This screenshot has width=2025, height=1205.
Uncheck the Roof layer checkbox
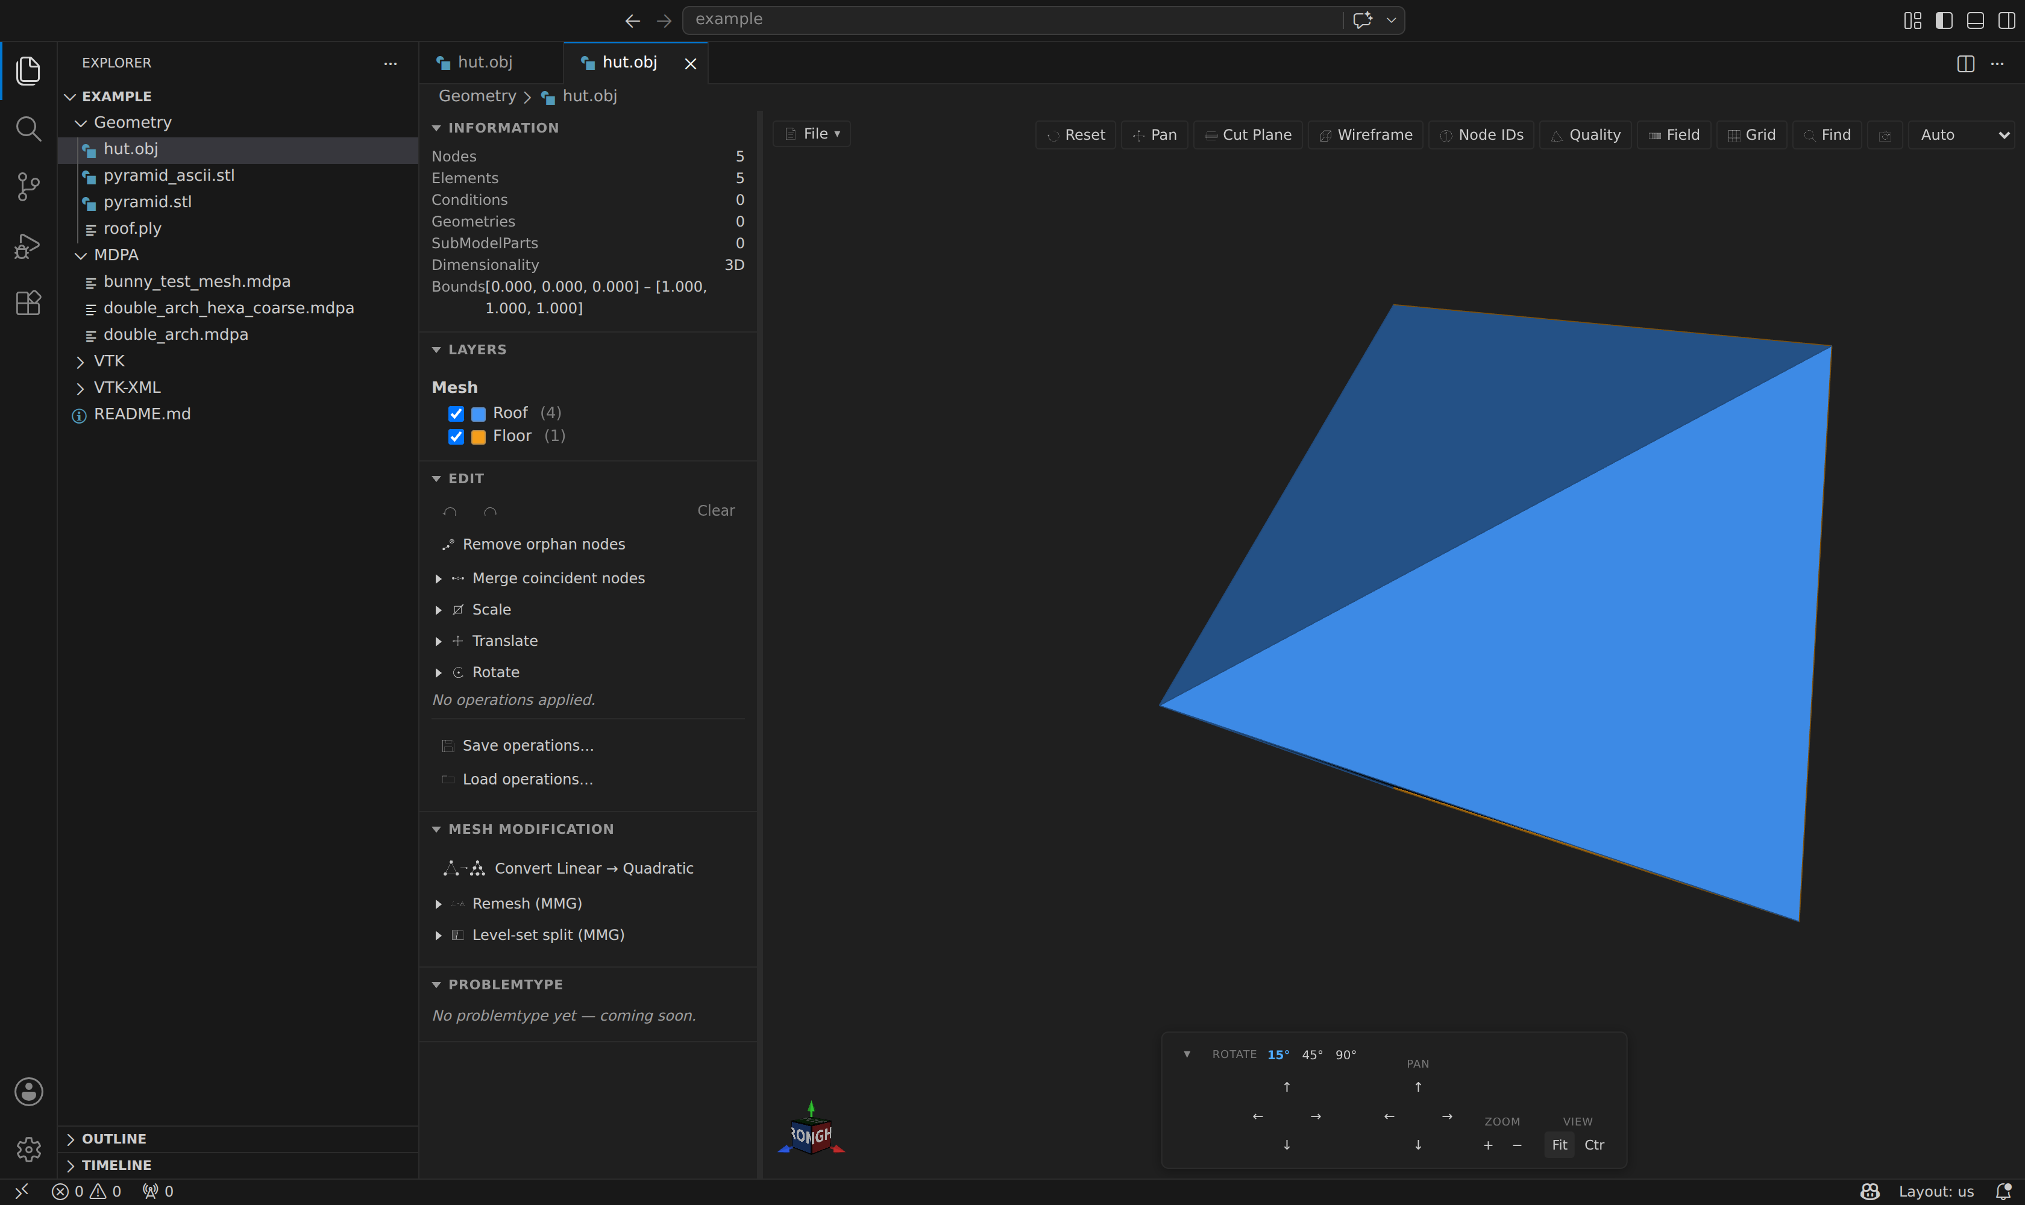(456, 413)
